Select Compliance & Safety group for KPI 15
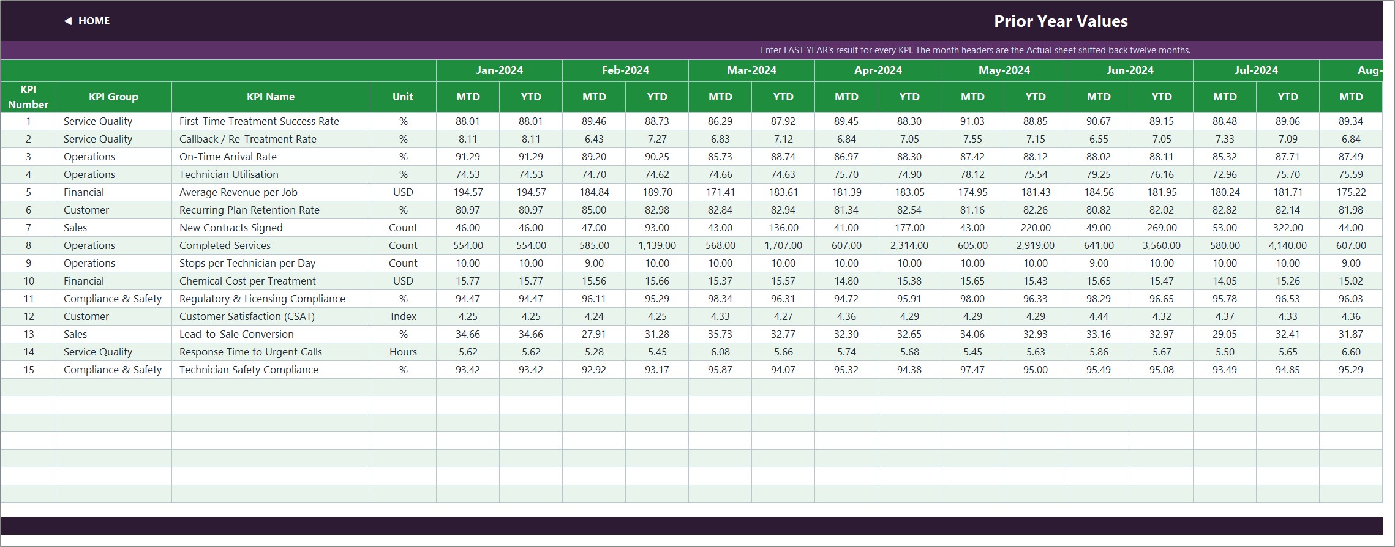 113,370
